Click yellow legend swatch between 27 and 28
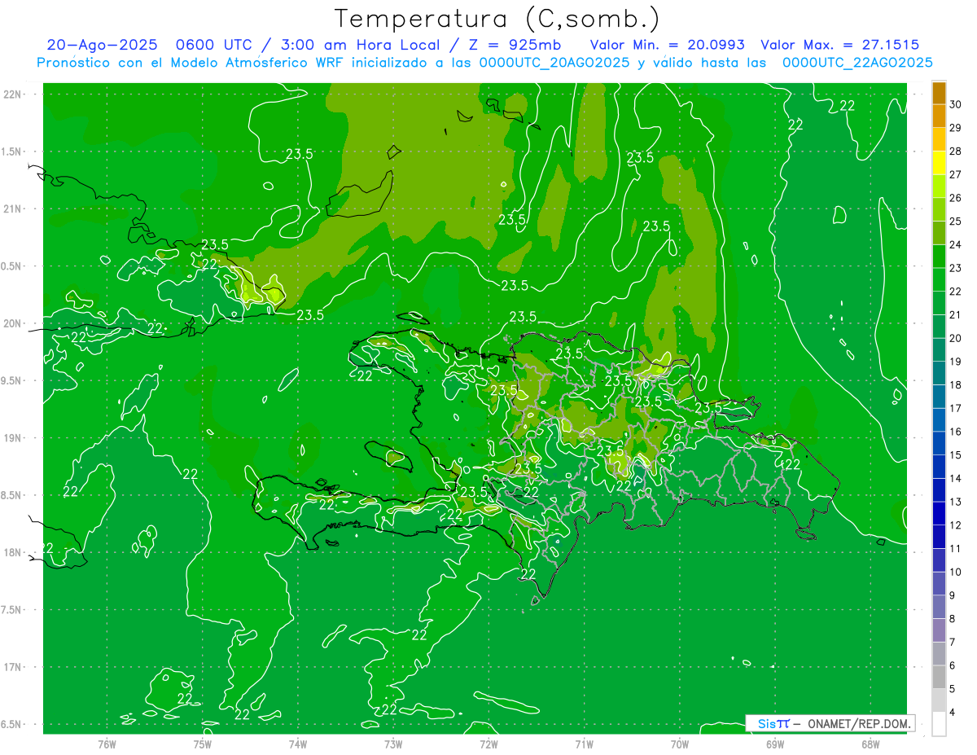977x755 pixels. [939, 163]
